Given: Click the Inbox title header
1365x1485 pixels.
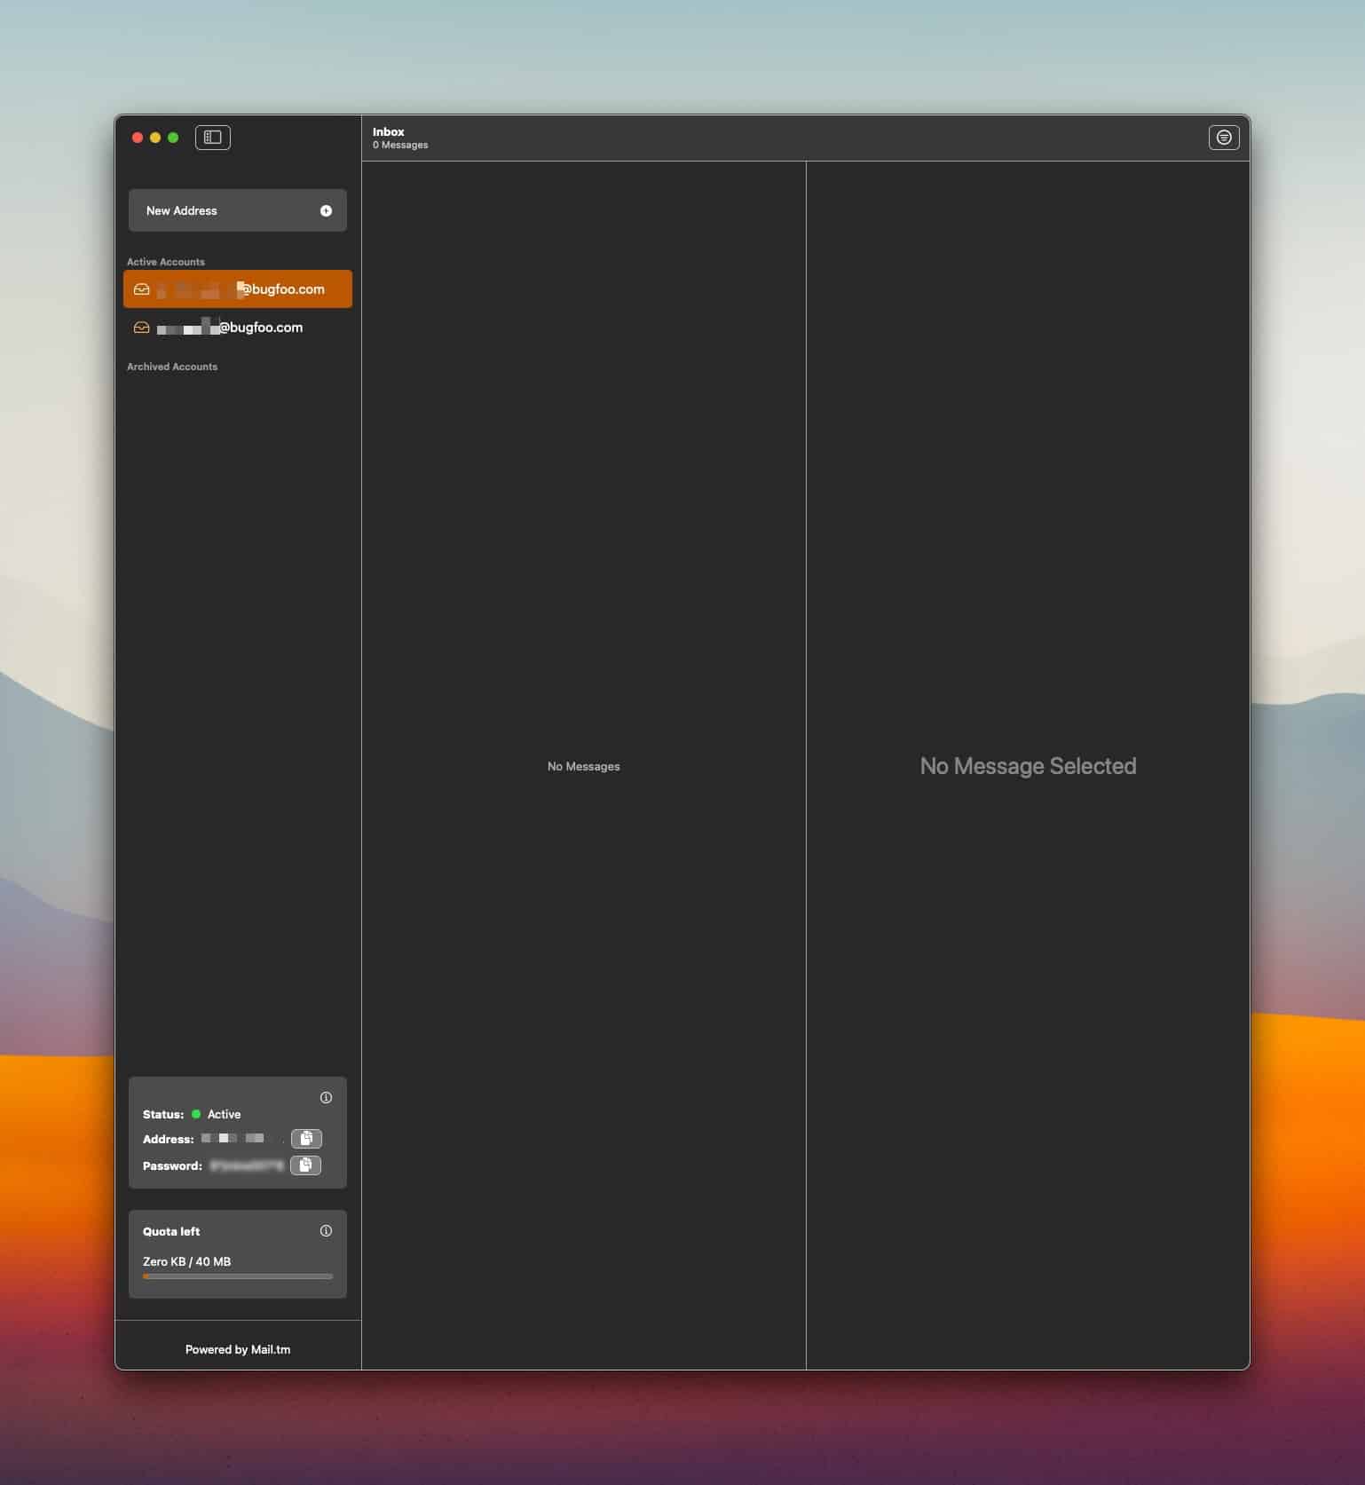Looking at the screenshot, I should click(x=389, y=132).
